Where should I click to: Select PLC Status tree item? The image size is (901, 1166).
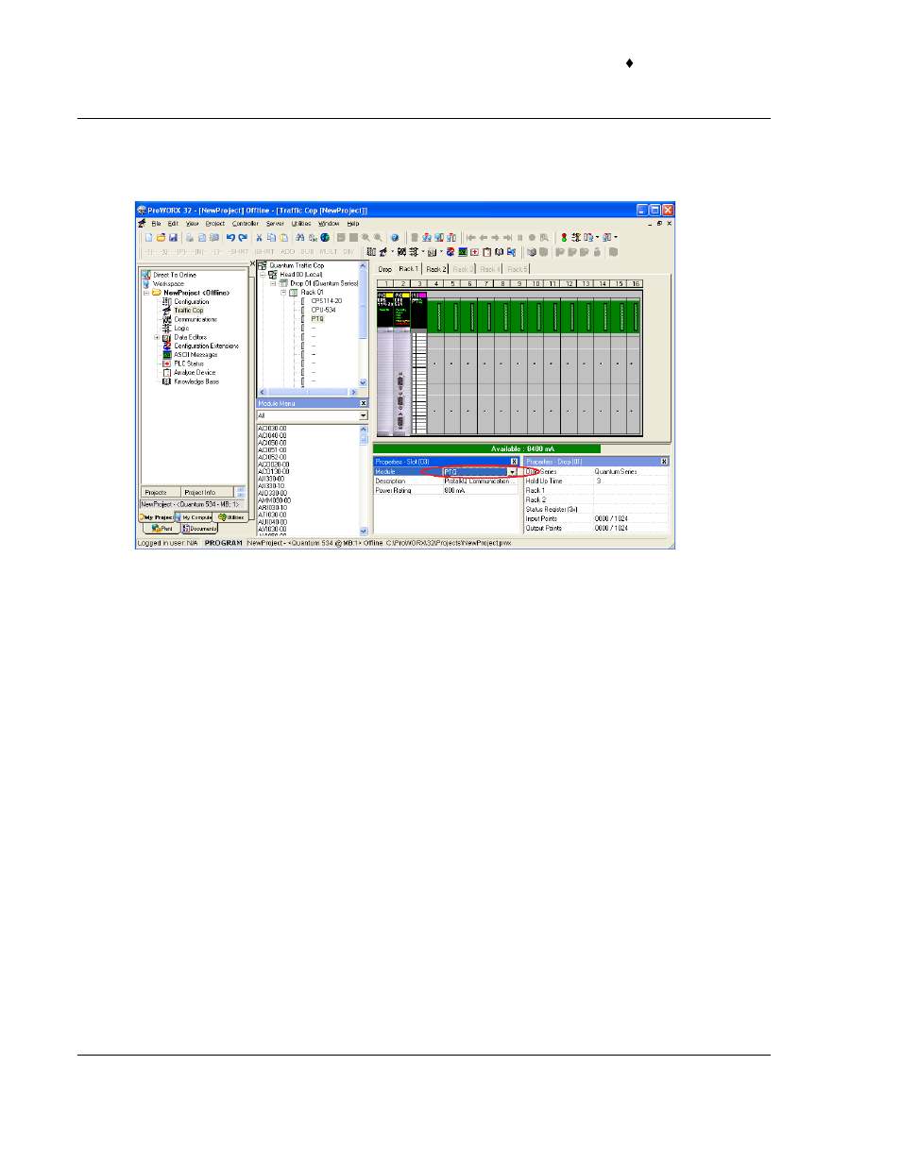coord(189,363)
